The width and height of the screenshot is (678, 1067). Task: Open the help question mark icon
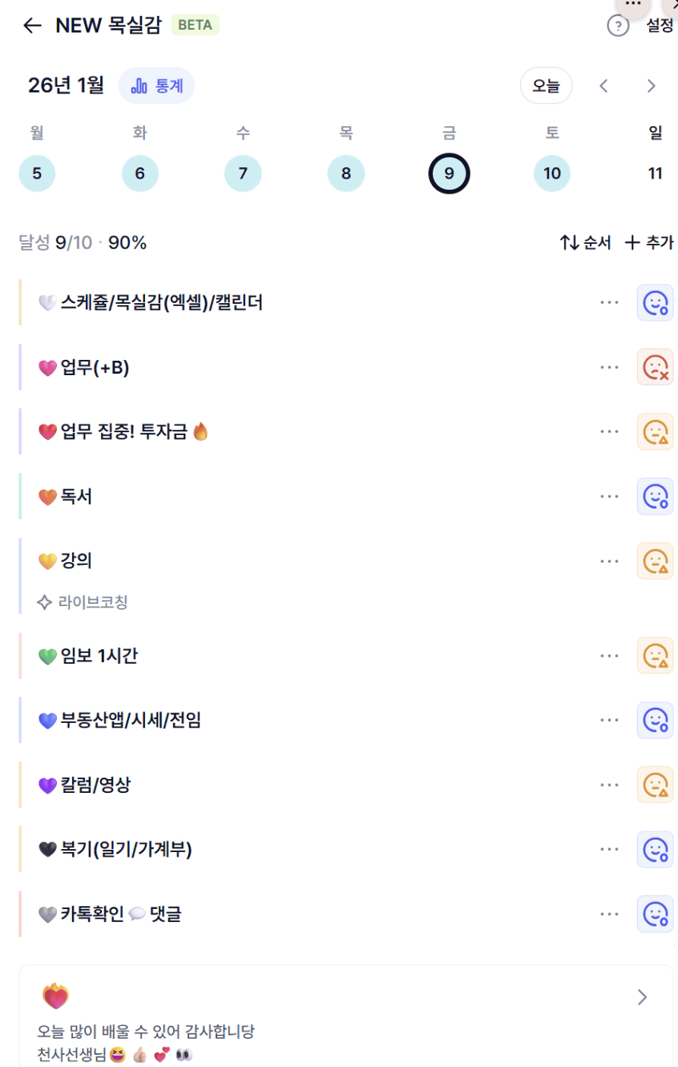pos(618,27)
